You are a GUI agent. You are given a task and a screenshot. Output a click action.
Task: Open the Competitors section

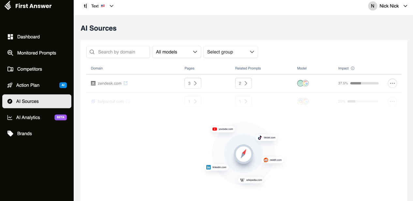pyautogui.click(x=29, y=69)
